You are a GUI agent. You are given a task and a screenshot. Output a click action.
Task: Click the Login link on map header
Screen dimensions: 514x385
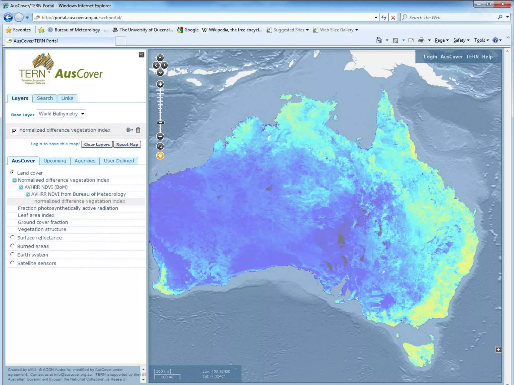430,57
